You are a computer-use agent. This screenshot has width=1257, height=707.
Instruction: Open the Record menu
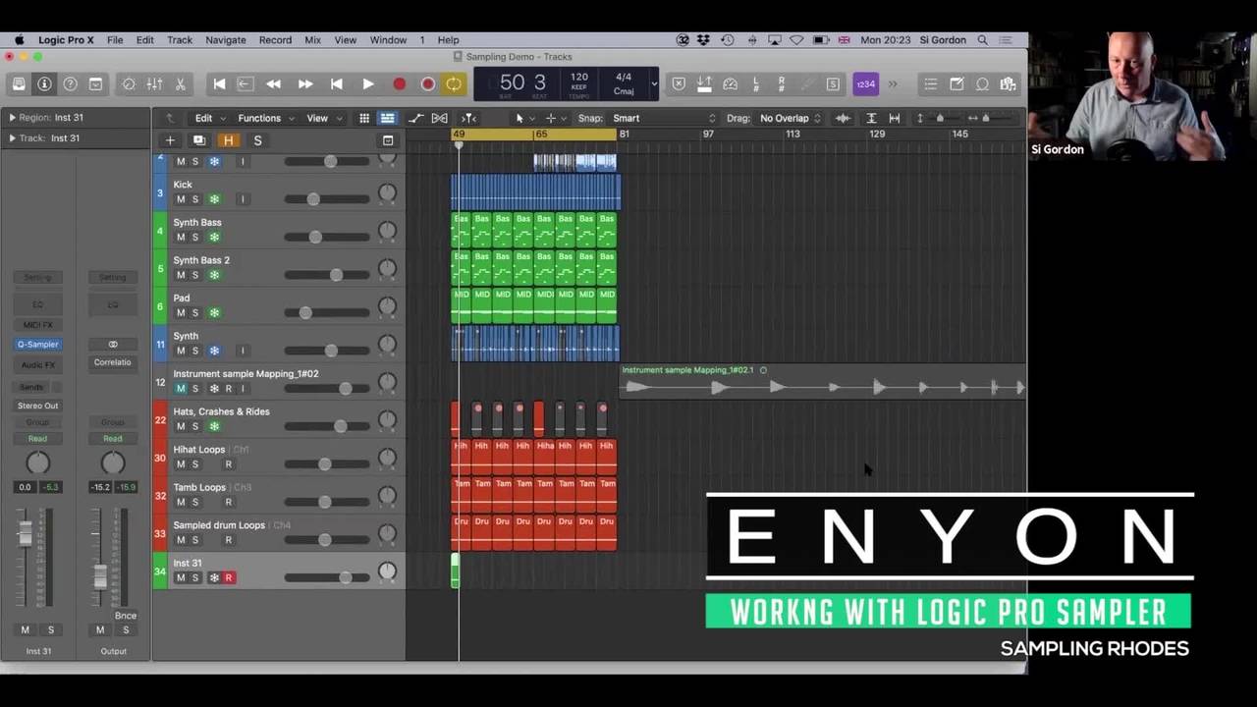[275, 40]
